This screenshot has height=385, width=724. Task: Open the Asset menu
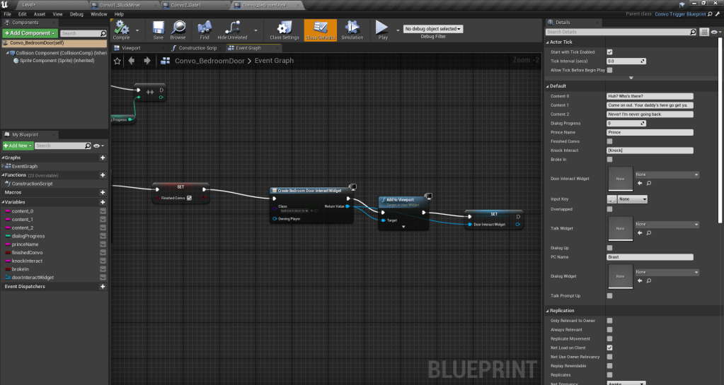40,13
